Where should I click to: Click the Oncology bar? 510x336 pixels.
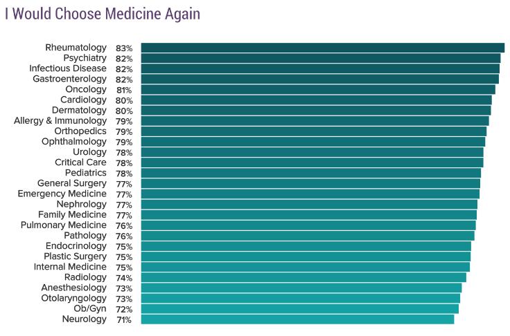(x=318, y=89)
